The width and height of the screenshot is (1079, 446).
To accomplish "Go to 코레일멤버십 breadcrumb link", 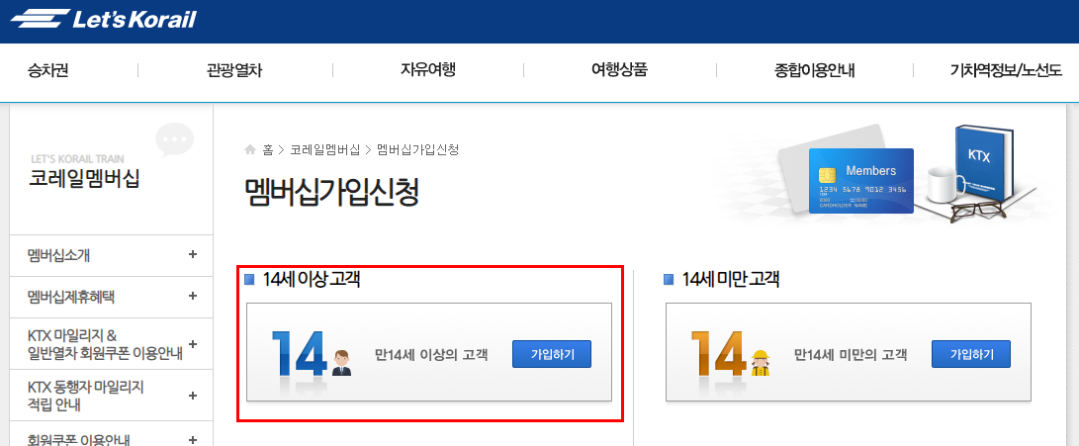I will pyautogui.click(x=324, y=149).
